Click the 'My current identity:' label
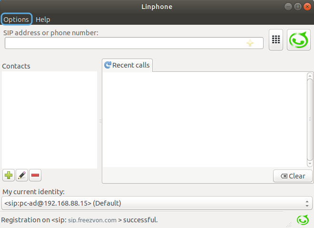 [33, 192]
